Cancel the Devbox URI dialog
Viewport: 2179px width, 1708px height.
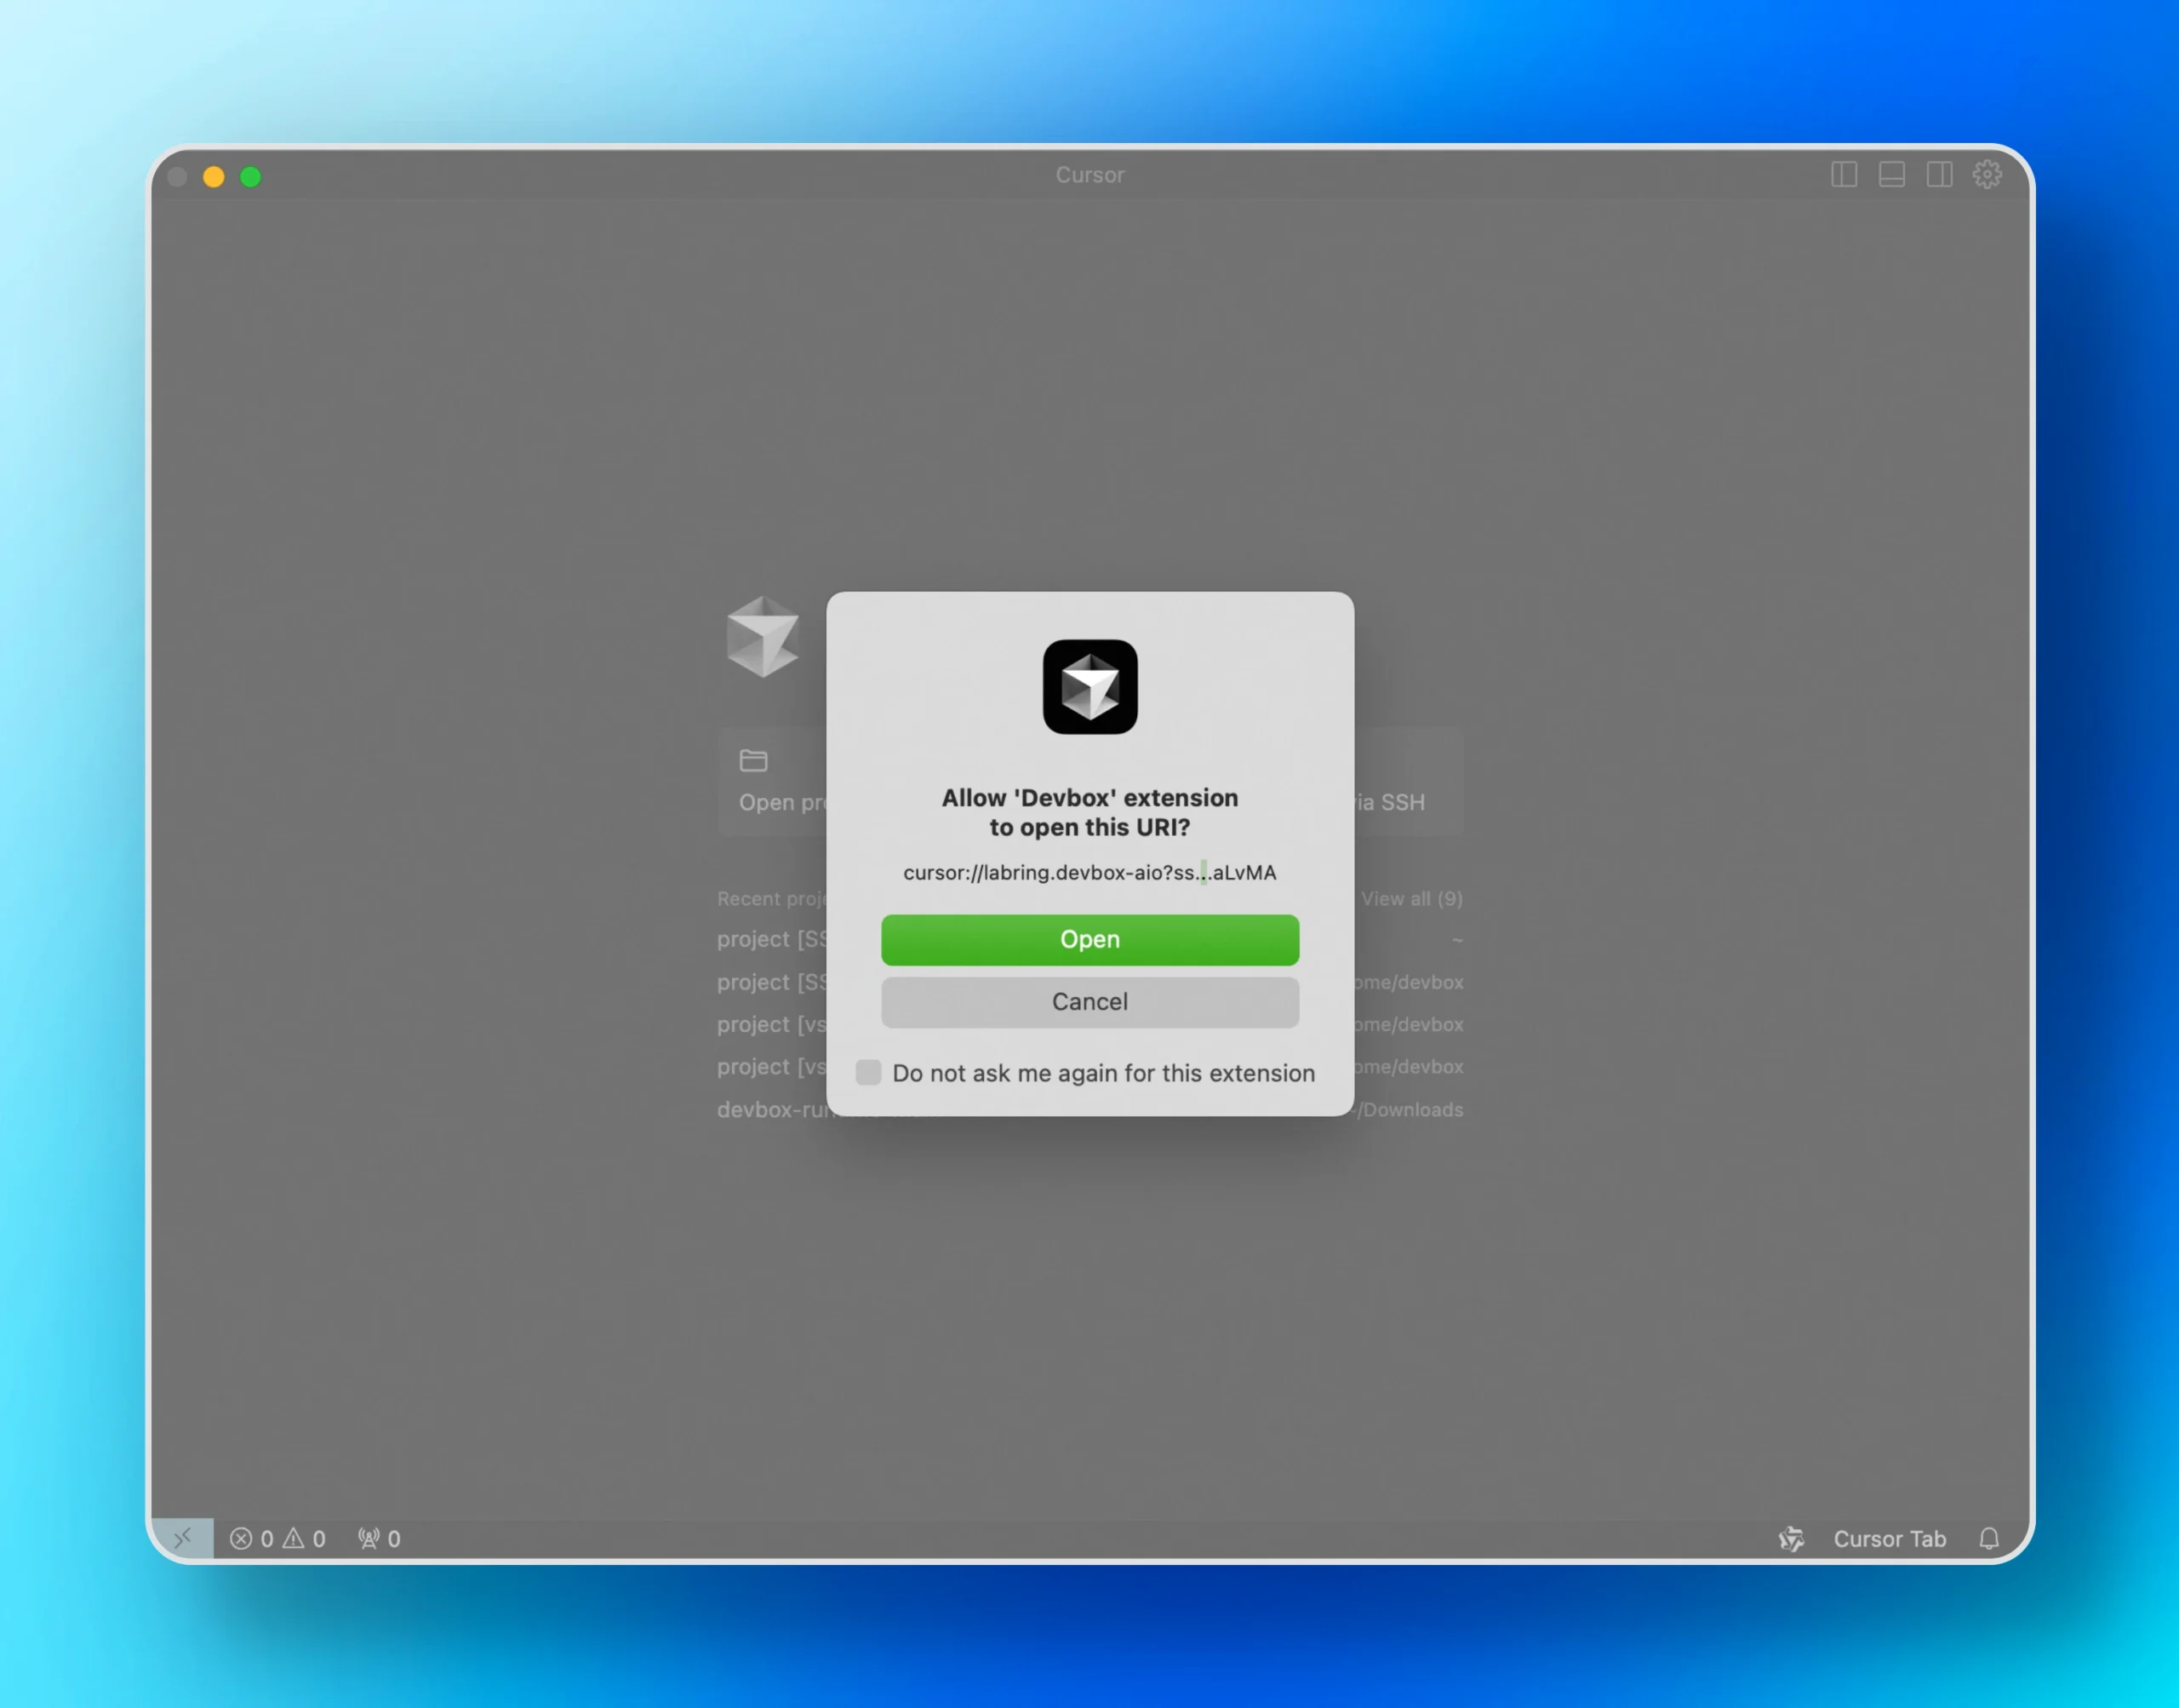click(x=1089, y=1002)
